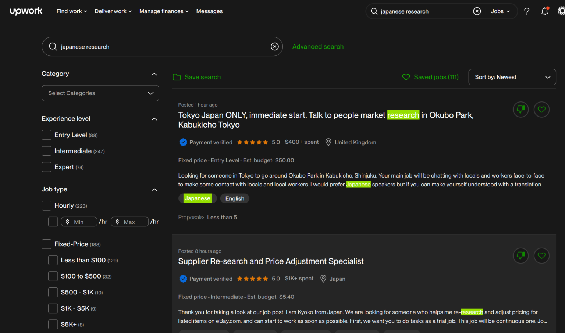Collapse the Experience level filter section
This screenshot has width=565, height=333.
(154, 119)
